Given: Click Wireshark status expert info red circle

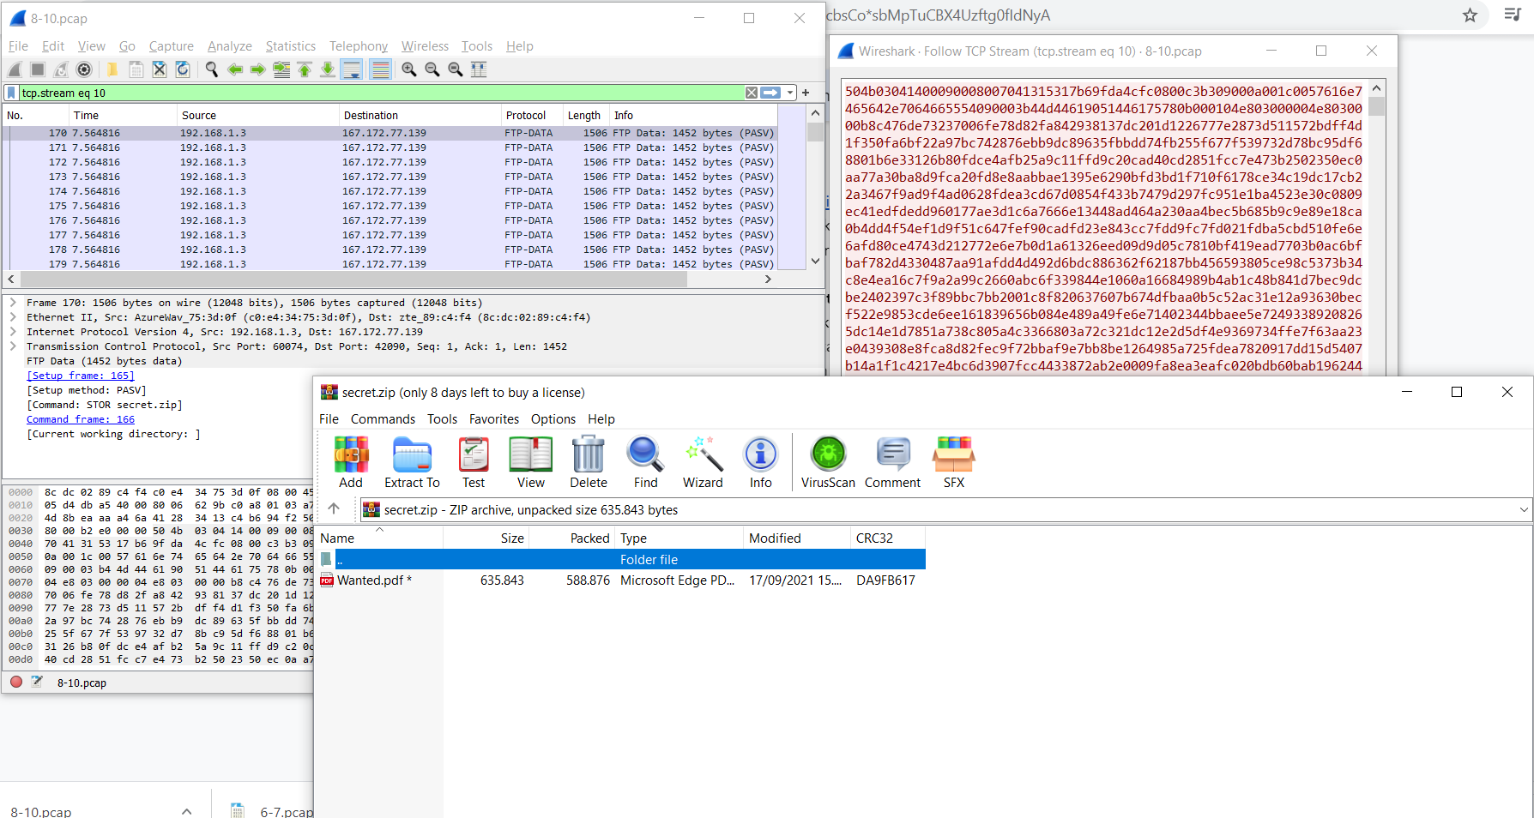Looking at the screenshot, I should click(16, 683).
